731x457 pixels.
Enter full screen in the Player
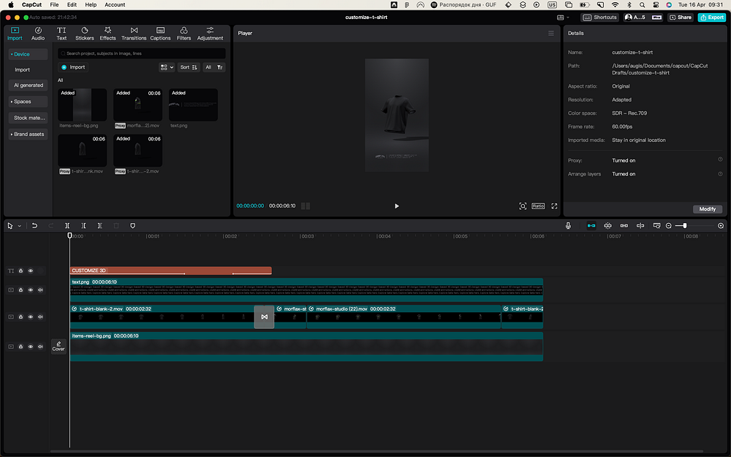tap(554, 206)
